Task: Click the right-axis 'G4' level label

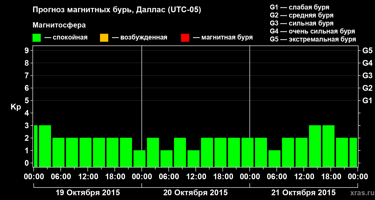Action: coord(367,63)
